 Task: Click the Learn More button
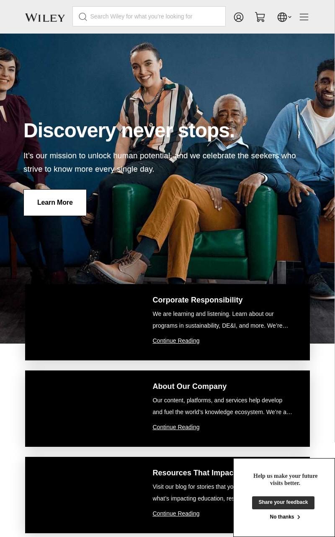click(x=55, y=203)
